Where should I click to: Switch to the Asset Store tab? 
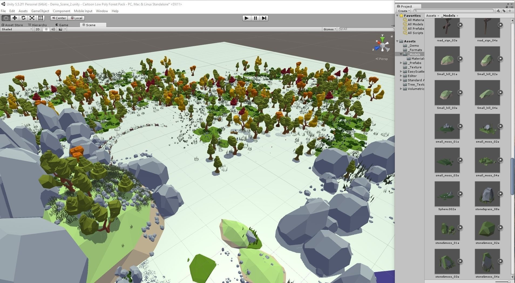12,25
